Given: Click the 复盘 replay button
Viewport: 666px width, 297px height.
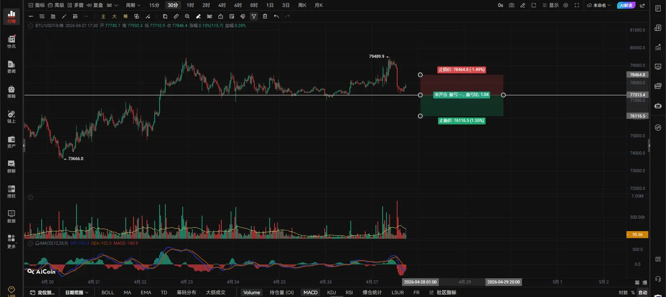Looking at the screenshot, I should point(95,5).
